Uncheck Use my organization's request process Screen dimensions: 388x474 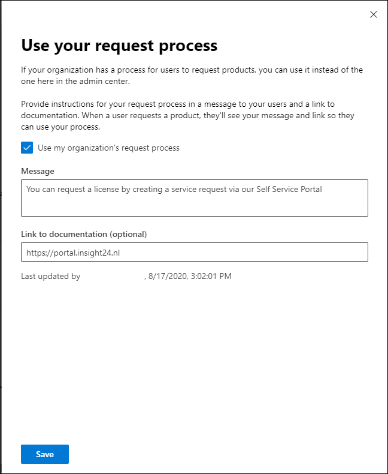(x=27, y=148)
